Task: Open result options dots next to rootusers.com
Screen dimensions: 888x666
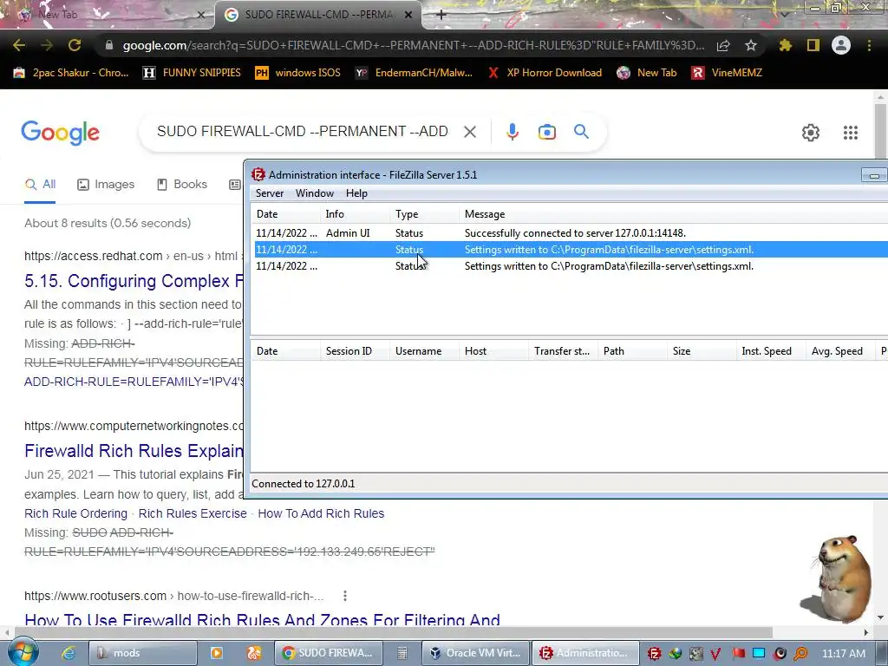Action: click(345, 596)
